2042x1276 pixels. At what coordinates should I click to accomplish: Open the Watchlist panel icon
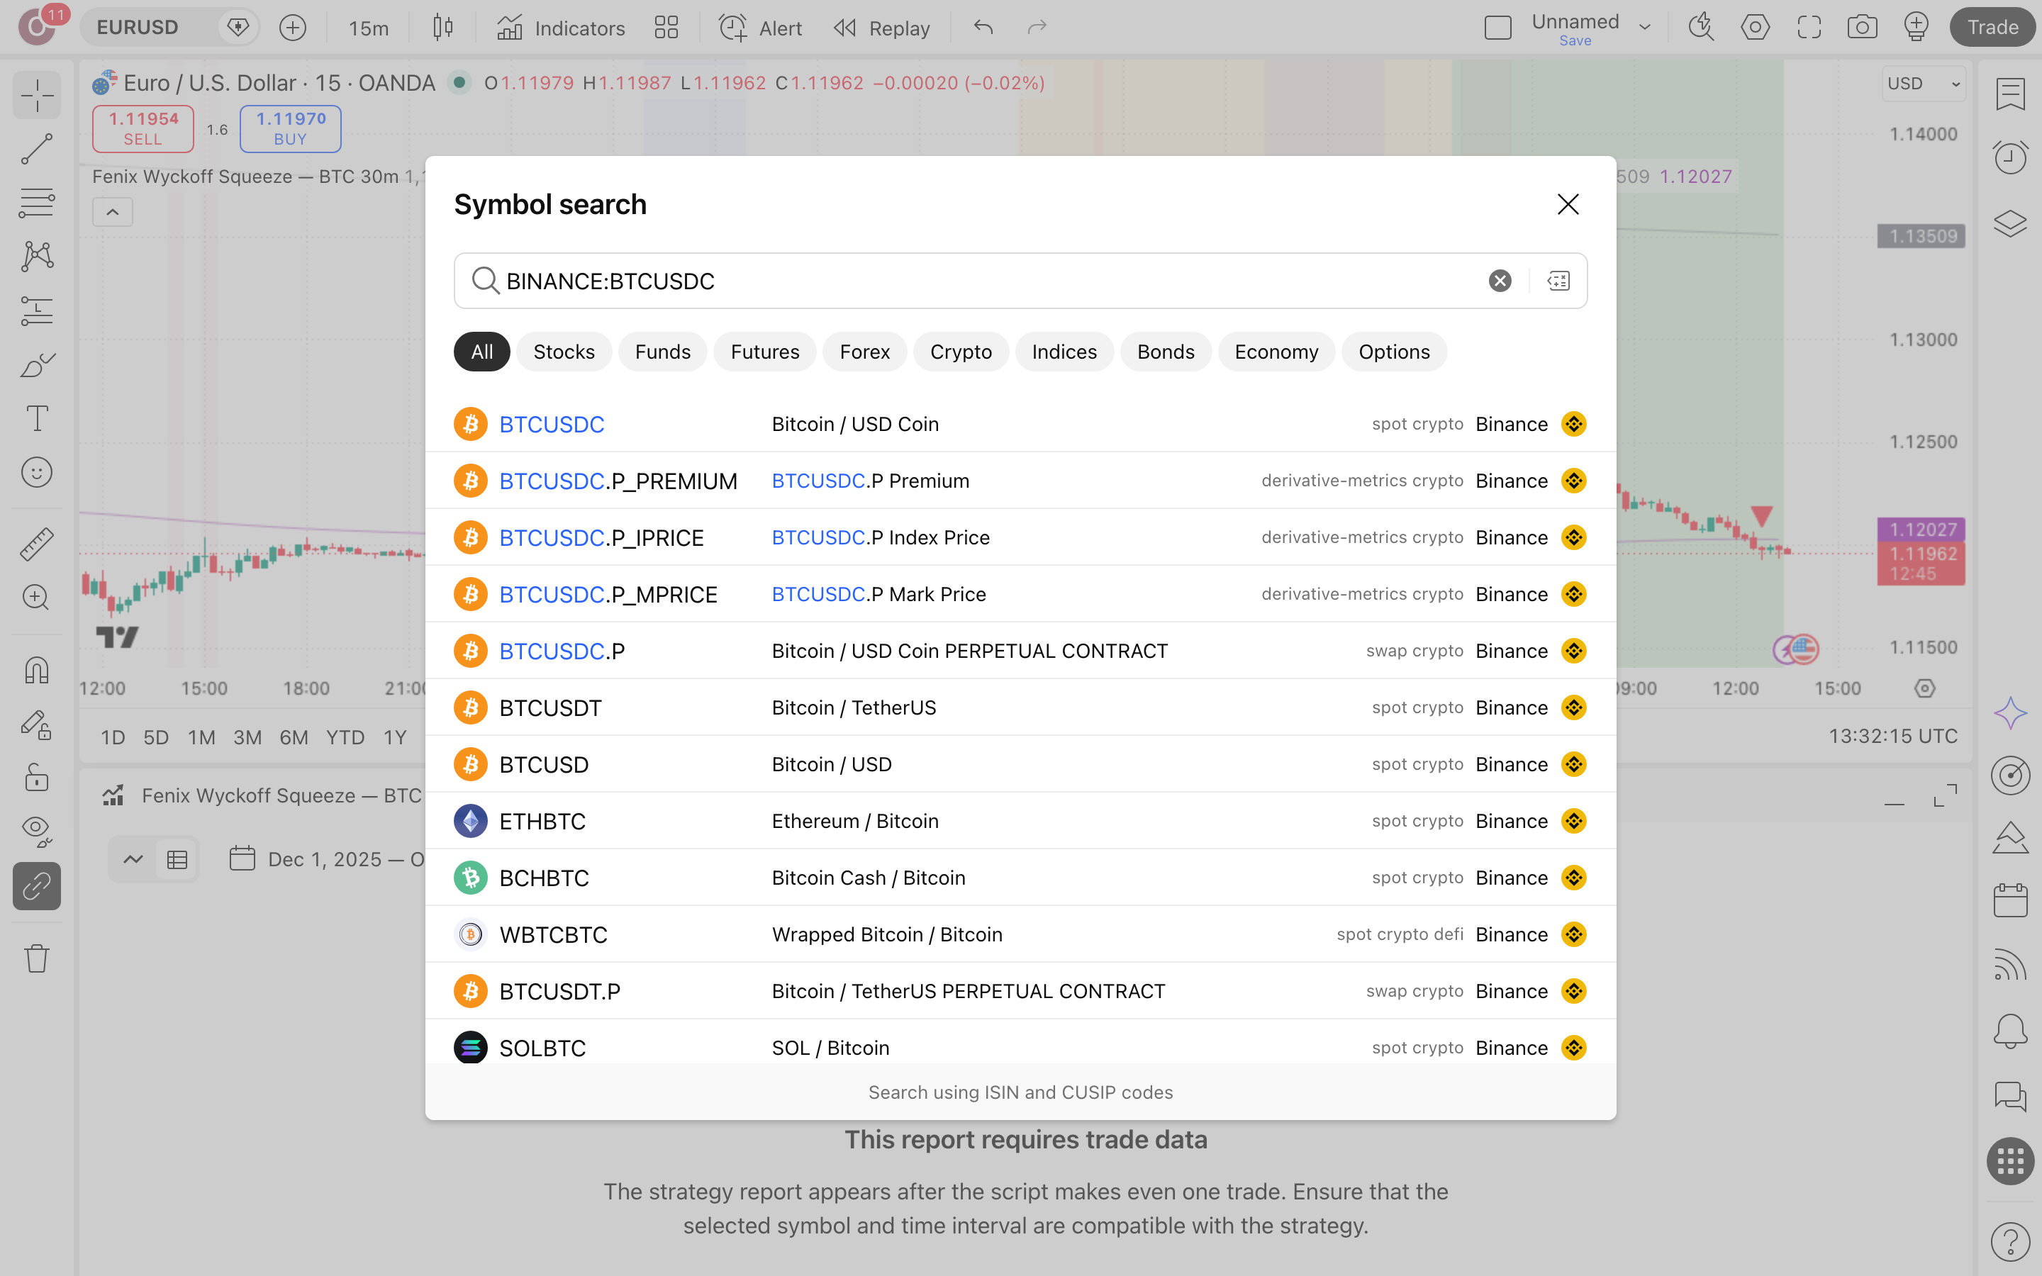point(2010,94)
